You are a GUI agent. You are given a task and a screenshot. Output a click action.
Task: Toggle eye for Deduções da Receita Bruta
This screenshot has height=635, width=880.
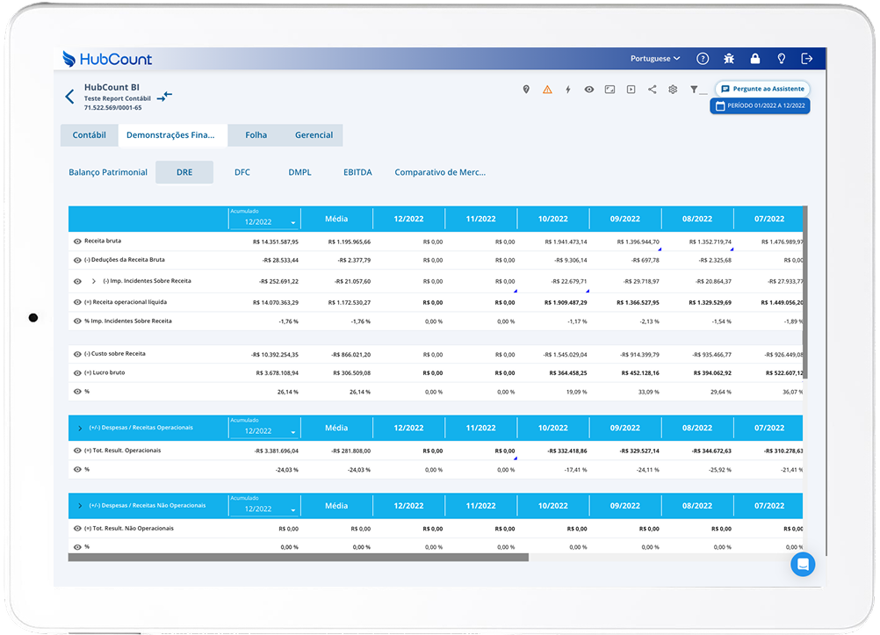click(77, 261)
